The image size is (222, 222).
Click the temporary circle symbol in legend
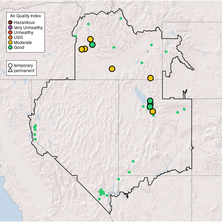(10, 66)
